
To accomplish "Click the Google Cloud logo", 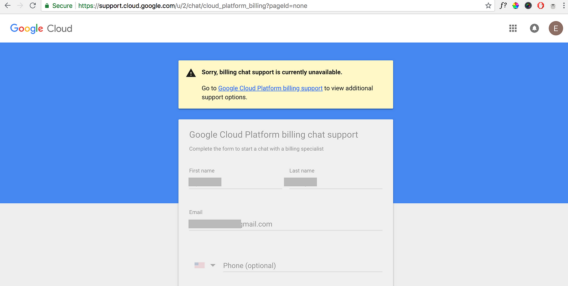I will 41,28.
